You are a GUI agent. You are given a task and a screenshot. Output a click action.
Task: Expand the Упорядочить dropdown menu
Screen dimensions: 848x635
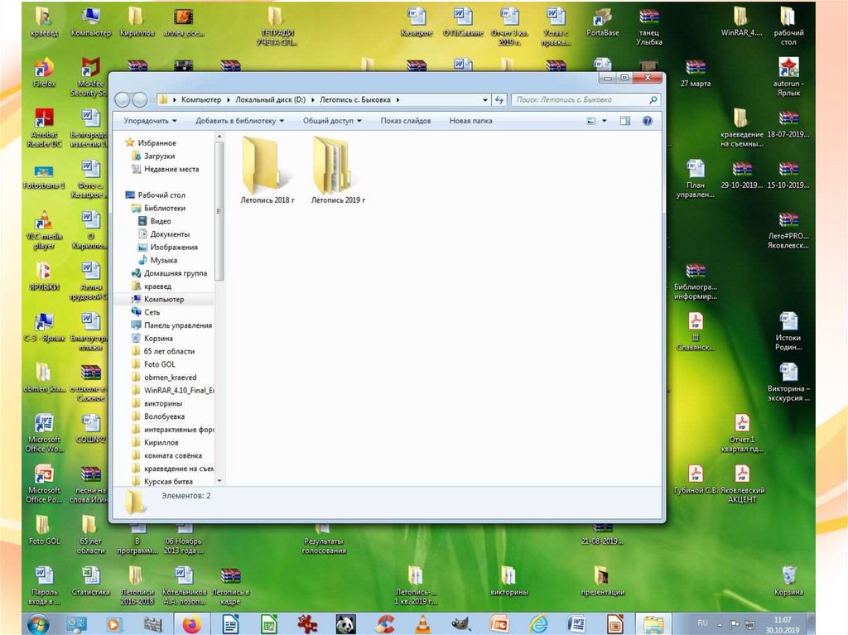[x=150, y=121]
